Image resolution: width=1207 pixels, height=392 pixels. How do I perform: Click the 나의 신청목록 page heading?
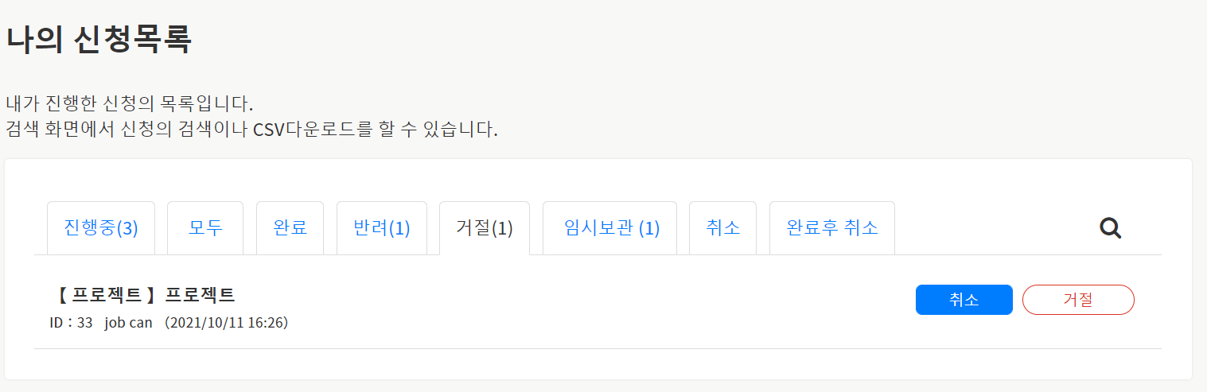99,40
